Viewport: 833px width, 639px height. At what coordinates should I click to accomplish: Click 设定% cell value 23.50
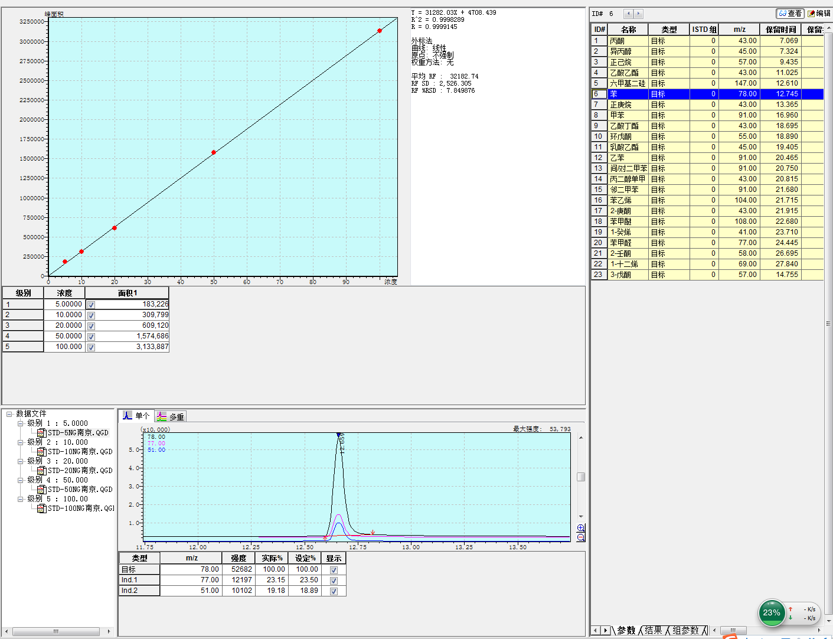pos(305,580)
